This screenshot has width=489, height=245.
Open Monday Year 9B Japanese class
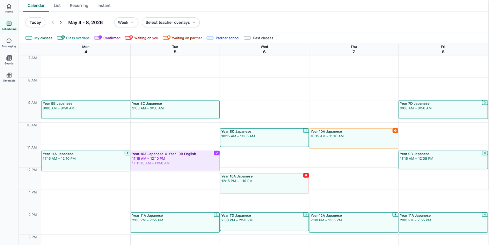(86, 109)
